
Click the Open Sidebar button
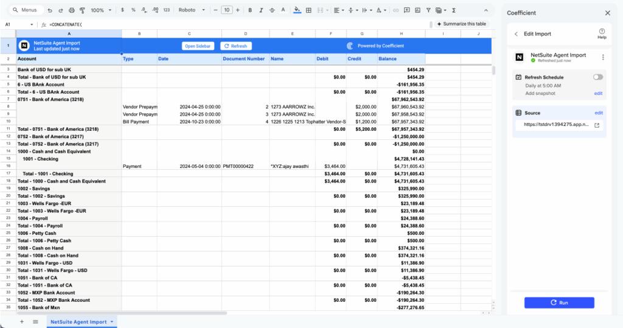pyautogui.click(x=198, y=46)
